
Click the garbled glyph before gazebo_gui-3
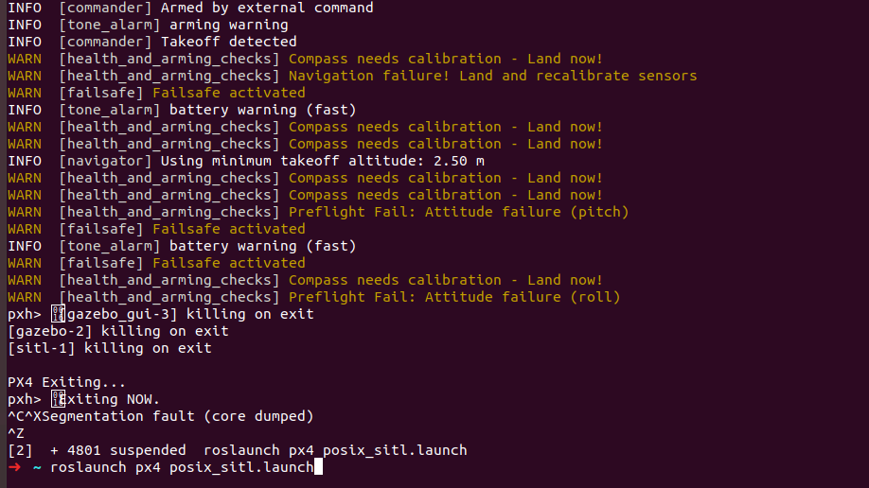[58, 314]
